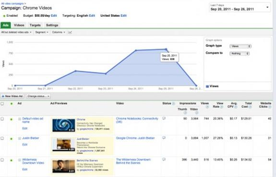Click the New Video Ad button

pos(12,96)
